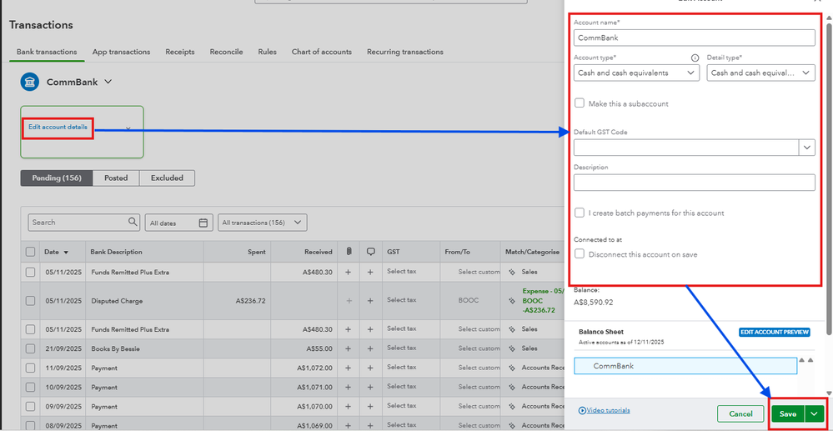The height and width of the screenshot is (431, 833).
Task: Open the CommBank account selector chevron
Action: (108, 83)
